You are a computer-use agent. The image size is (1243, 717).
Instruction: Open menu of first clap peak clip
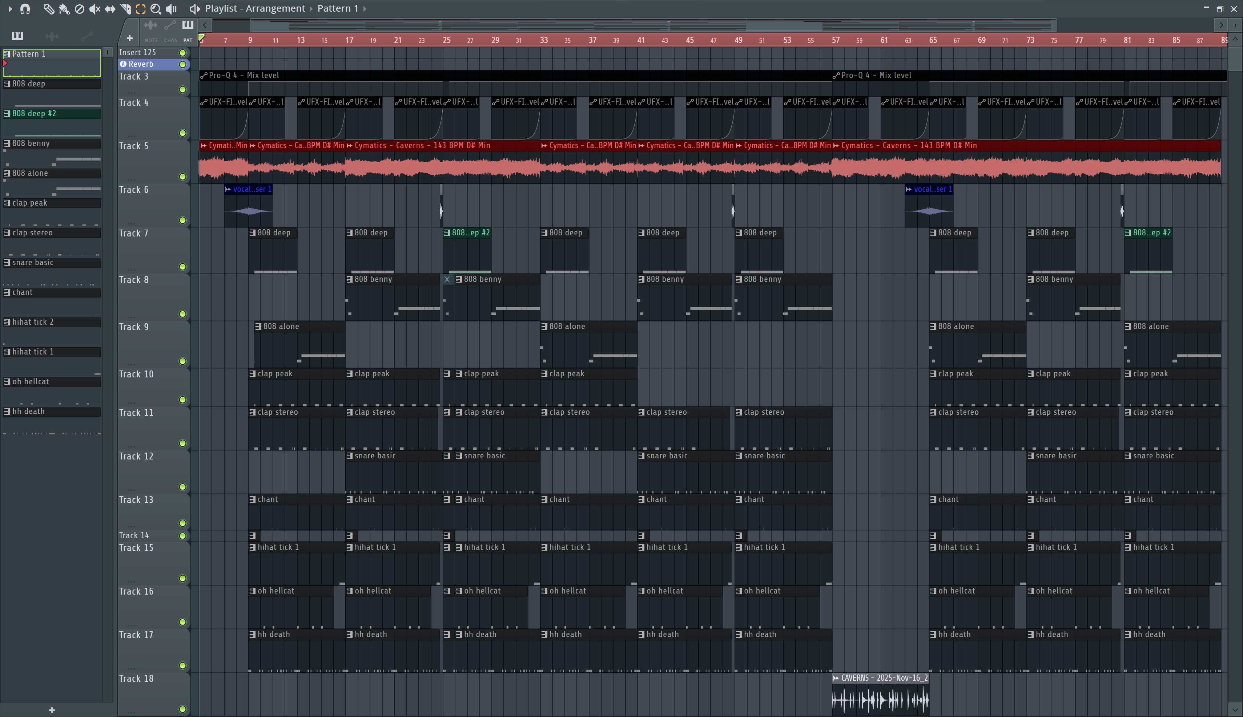(x=252, y=374)
